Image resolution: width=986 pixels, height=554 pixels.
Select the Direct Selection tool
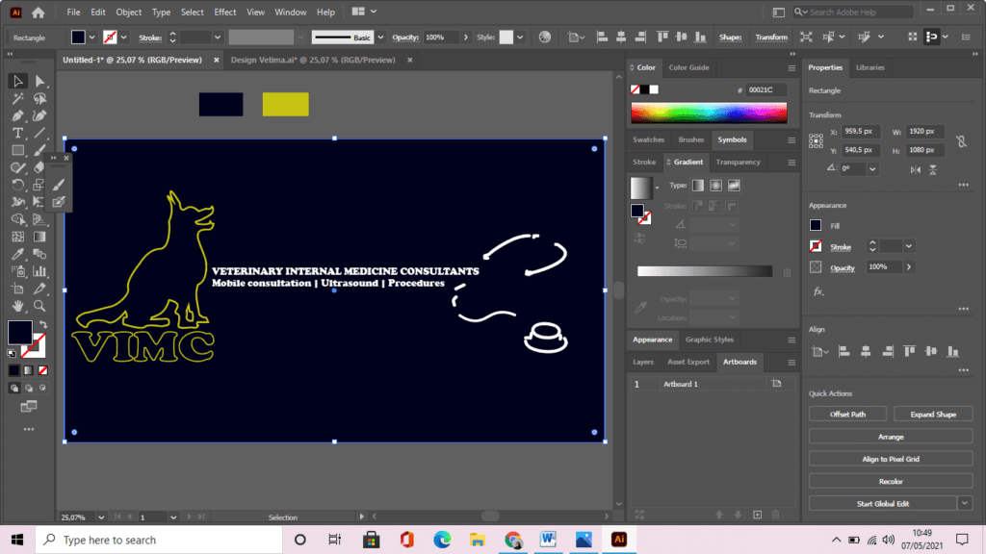click(39, 81)
